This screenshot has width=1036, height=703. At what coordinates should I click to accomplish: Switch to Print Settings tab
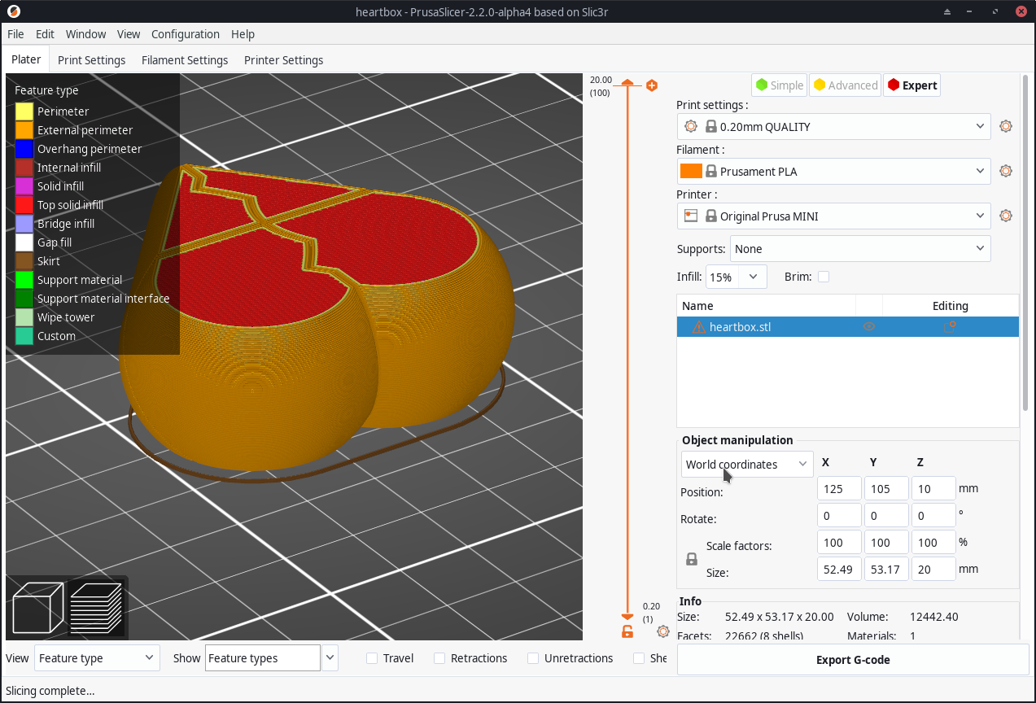(91, 60)
